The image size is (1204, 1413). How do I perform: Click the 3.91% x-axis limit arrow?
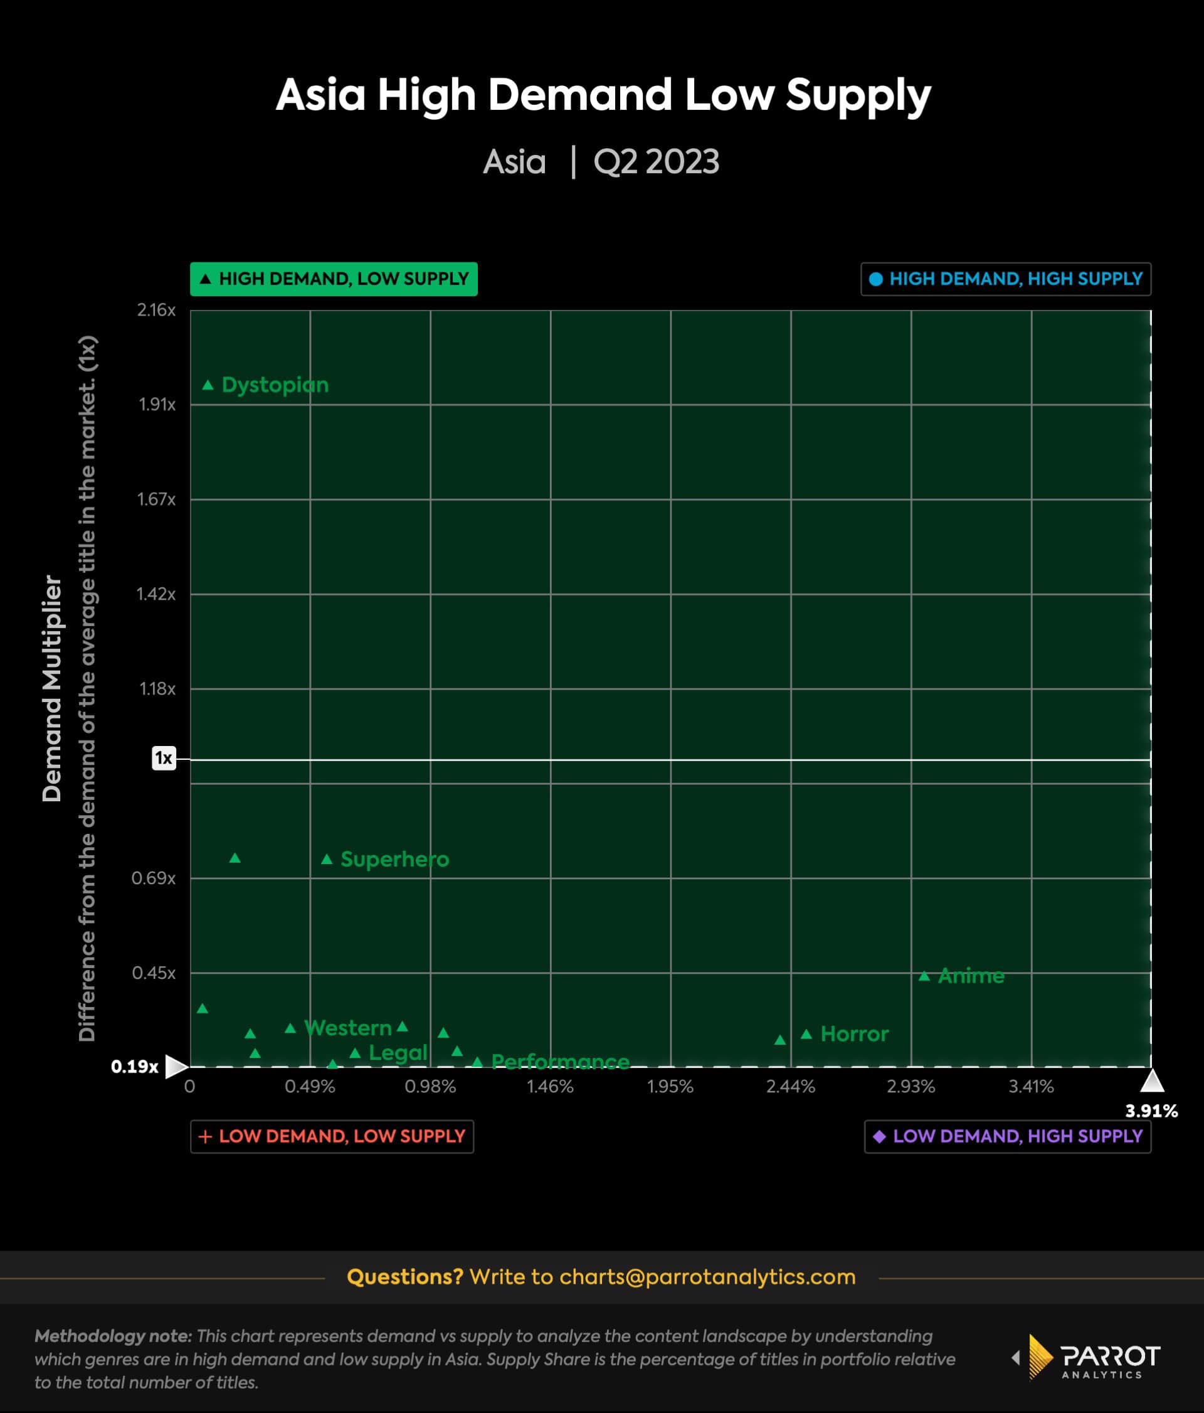[1151, 1082]
